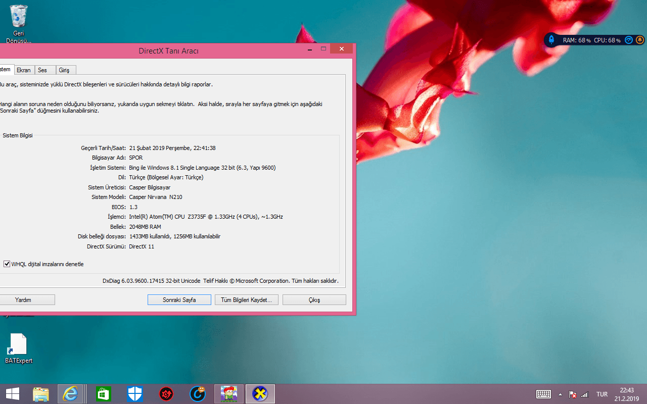Open the BATExpert desktop shortcut
647x404 pixels.
(19, 348)
